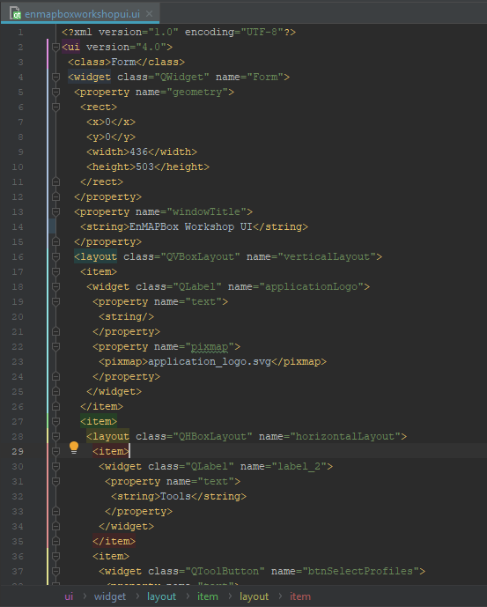Screen dimensions: 487x607
Task: Click line number 14 in the gutter
Action: [x=18, y=226]
